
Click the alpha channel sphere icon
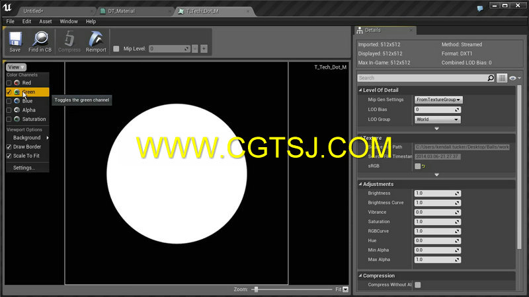17,110
